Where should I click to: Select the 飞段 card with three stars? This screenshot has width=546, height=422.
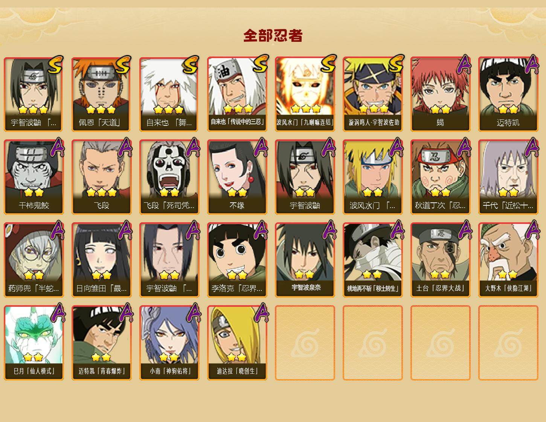click(x=102, y=177)
